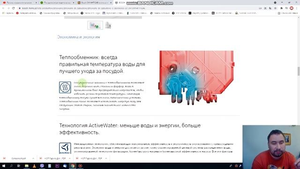300x169 pixels.
Task: Open Viber from the taskbar
Action: [x=42, y=166]
